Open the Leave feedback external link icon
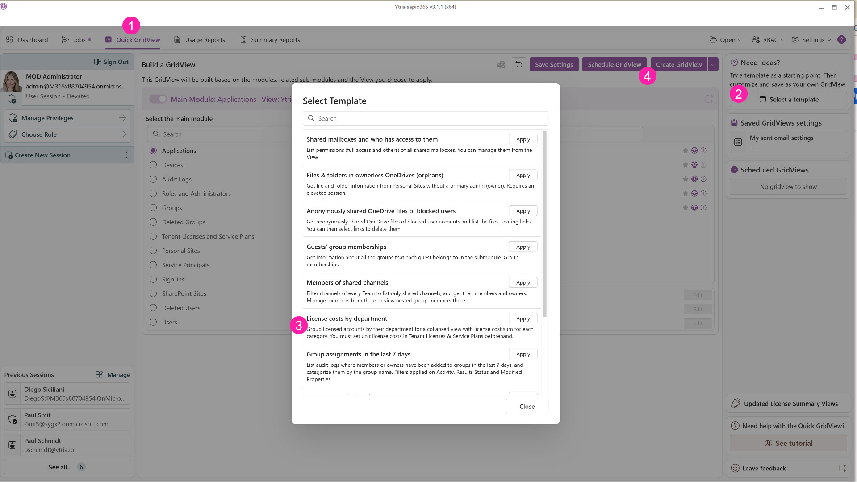Screen dimensions: 857x482 (x=842, y=468)
